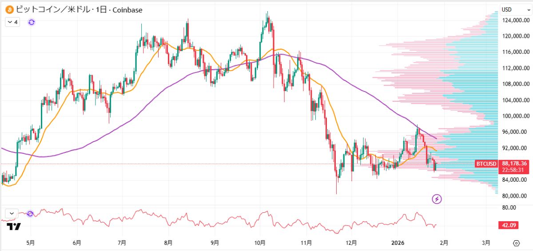Click the orange Bitcoin symbol icon
The height and width of the screenshot is (251, 533).
9,10
